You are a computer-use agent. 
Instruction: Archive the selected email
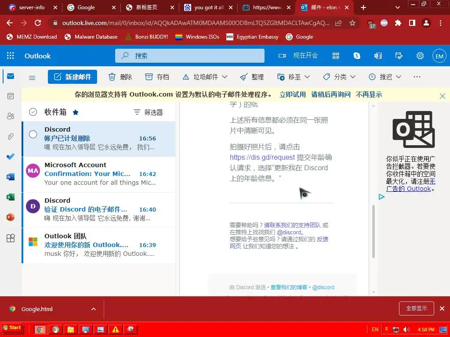tap(157, 77)
